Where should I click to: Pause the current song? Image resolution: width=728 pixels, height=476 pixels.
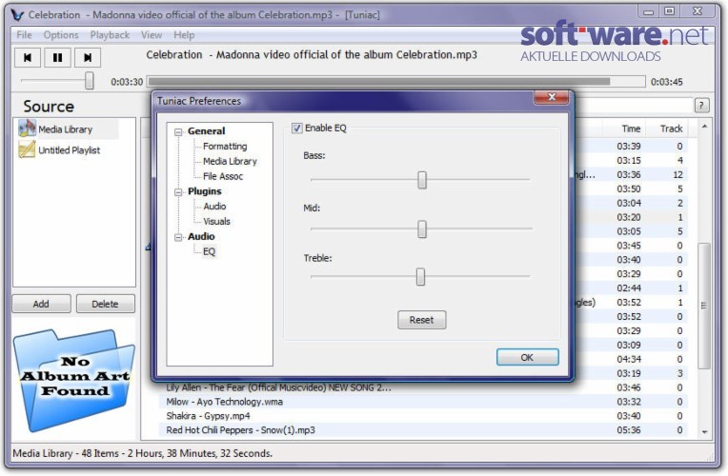pyautogui.click(x=57, y=57)
